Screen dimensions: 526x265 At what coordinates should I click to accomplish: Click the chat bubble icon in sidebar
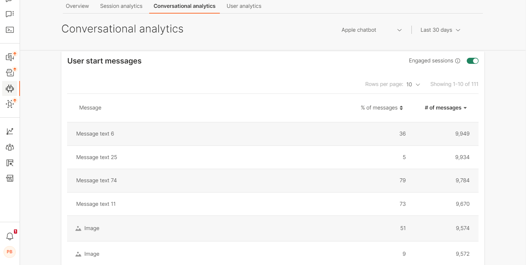pyautogui.click(x=10, y=14)
